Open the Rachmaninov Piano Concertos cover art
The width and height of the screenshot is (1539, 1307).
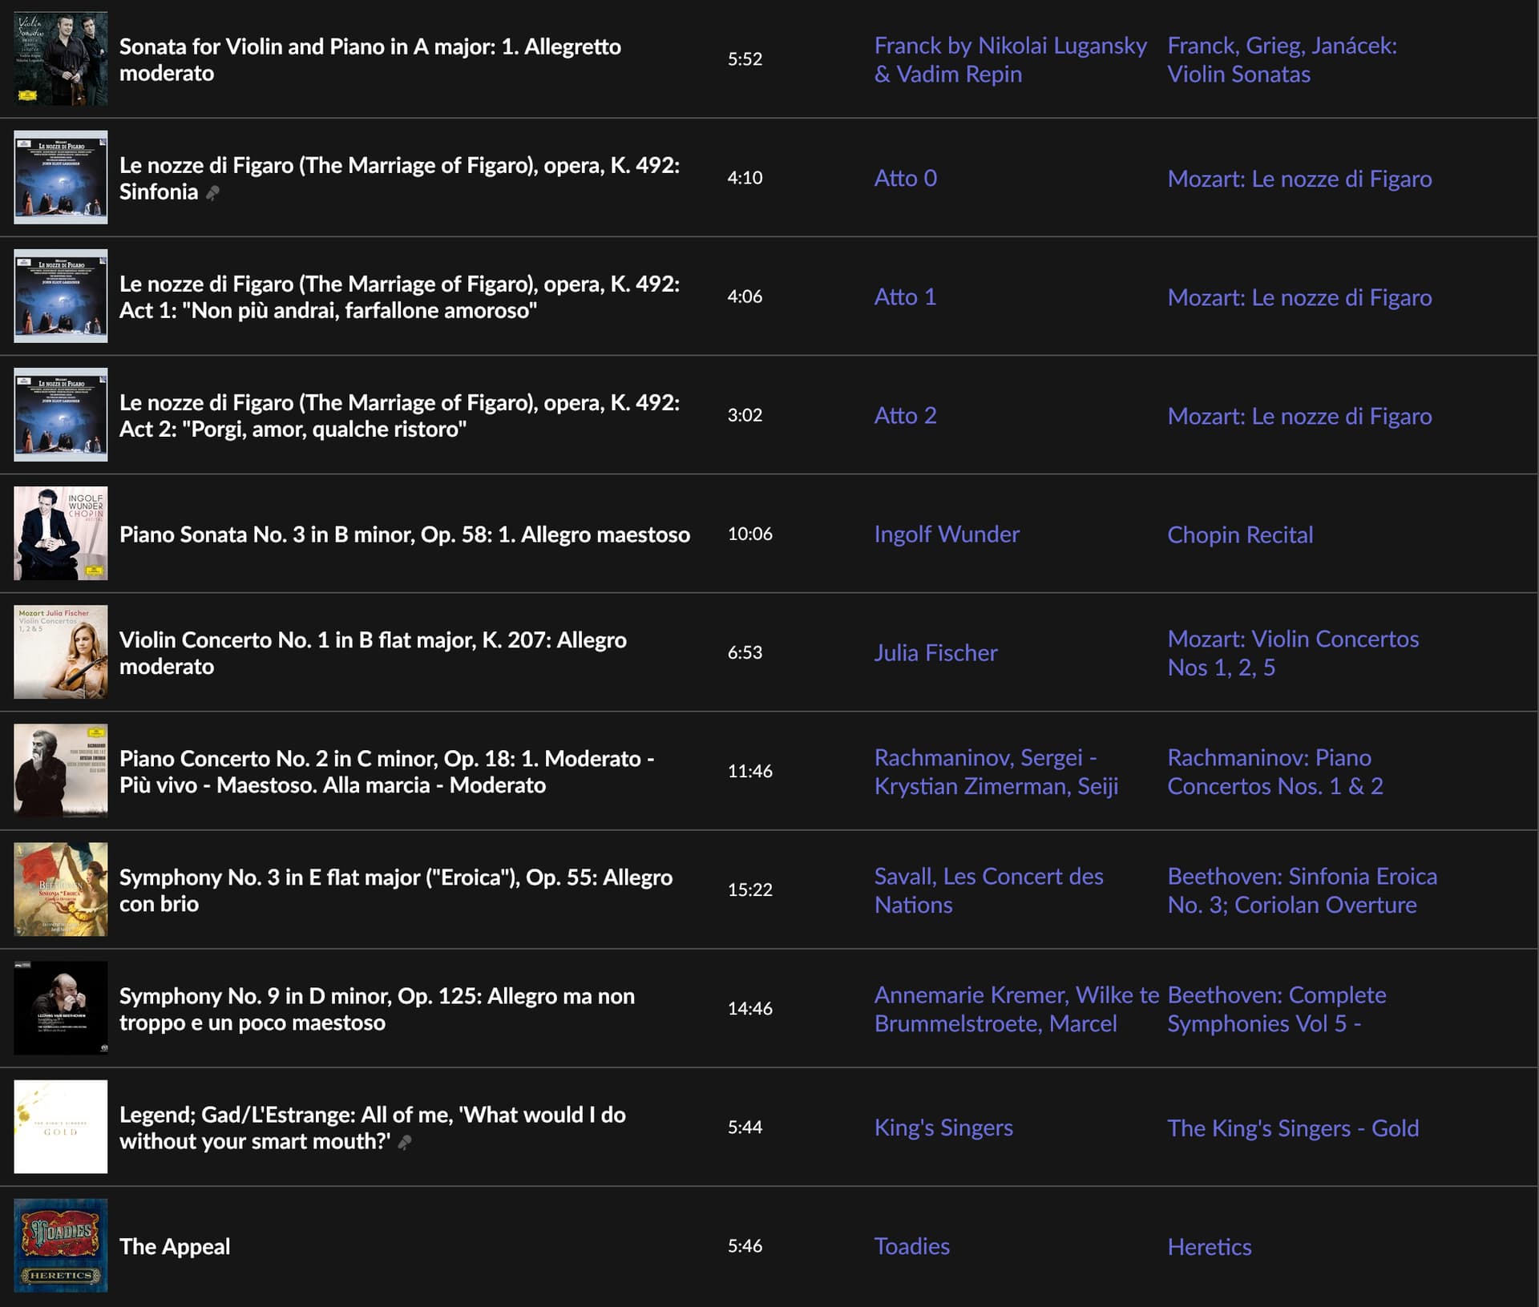(61, 770)
